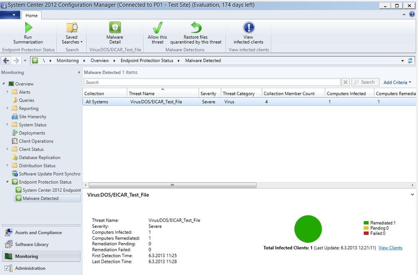Click the green remediation pie chart
Viewport: 418px width, 275px height.
308,229
